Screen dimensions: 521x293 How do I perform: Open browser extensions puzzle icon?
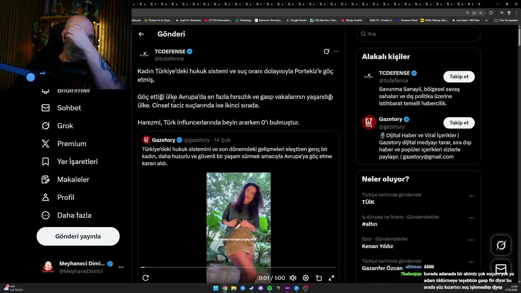(x=491, y=13)
